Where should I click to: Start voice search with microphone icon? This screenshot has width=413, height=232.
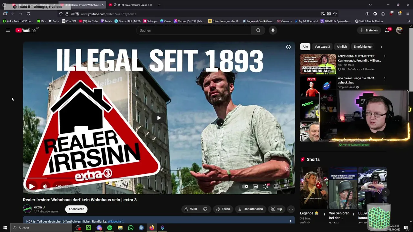pos(273,30)
